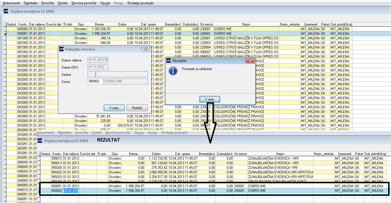
Task: Close the Obvestilo dialog with the red X
Action: [250, 61]
